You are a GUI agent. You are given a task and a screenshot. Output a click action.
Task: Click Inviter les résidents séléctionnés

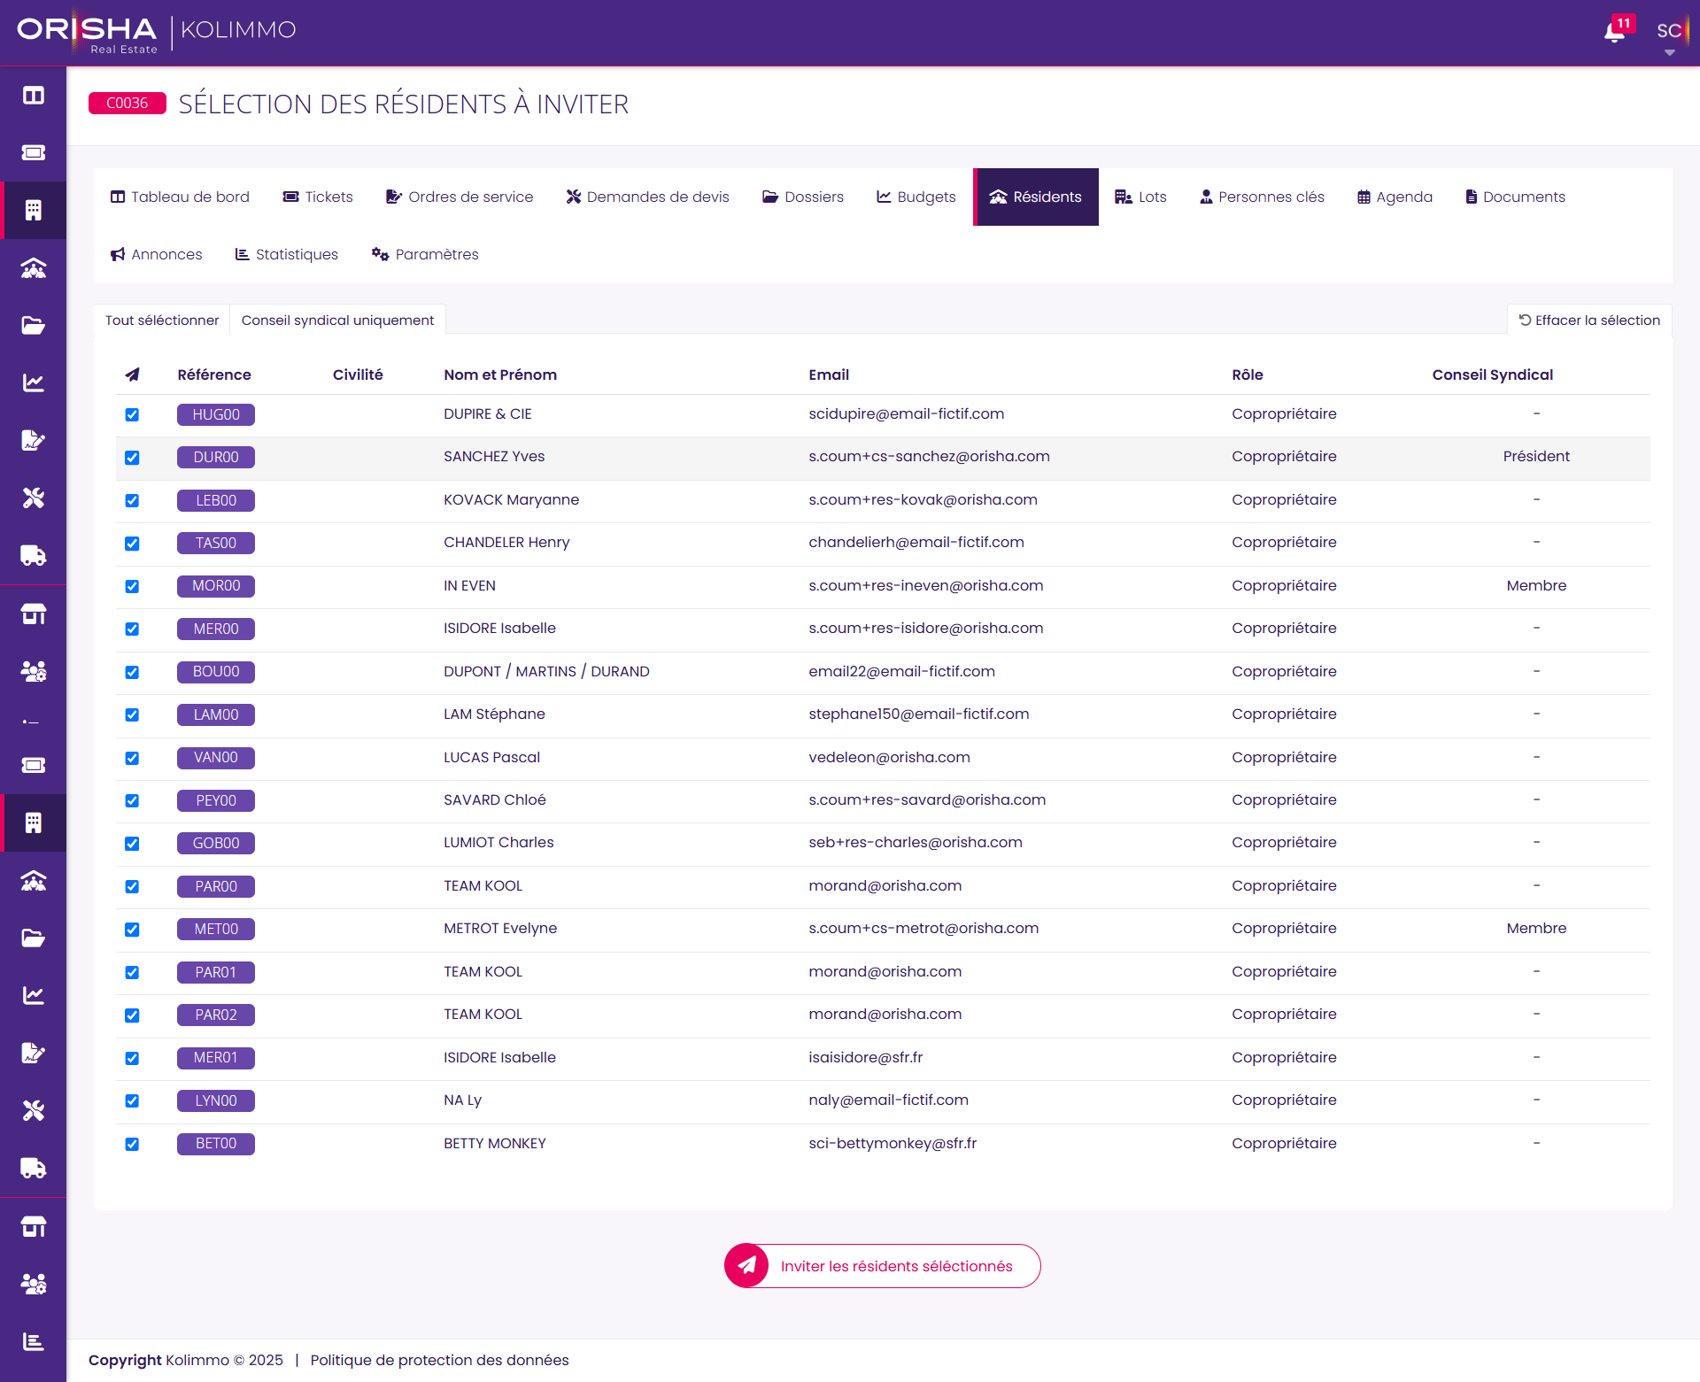point(882,1266)
